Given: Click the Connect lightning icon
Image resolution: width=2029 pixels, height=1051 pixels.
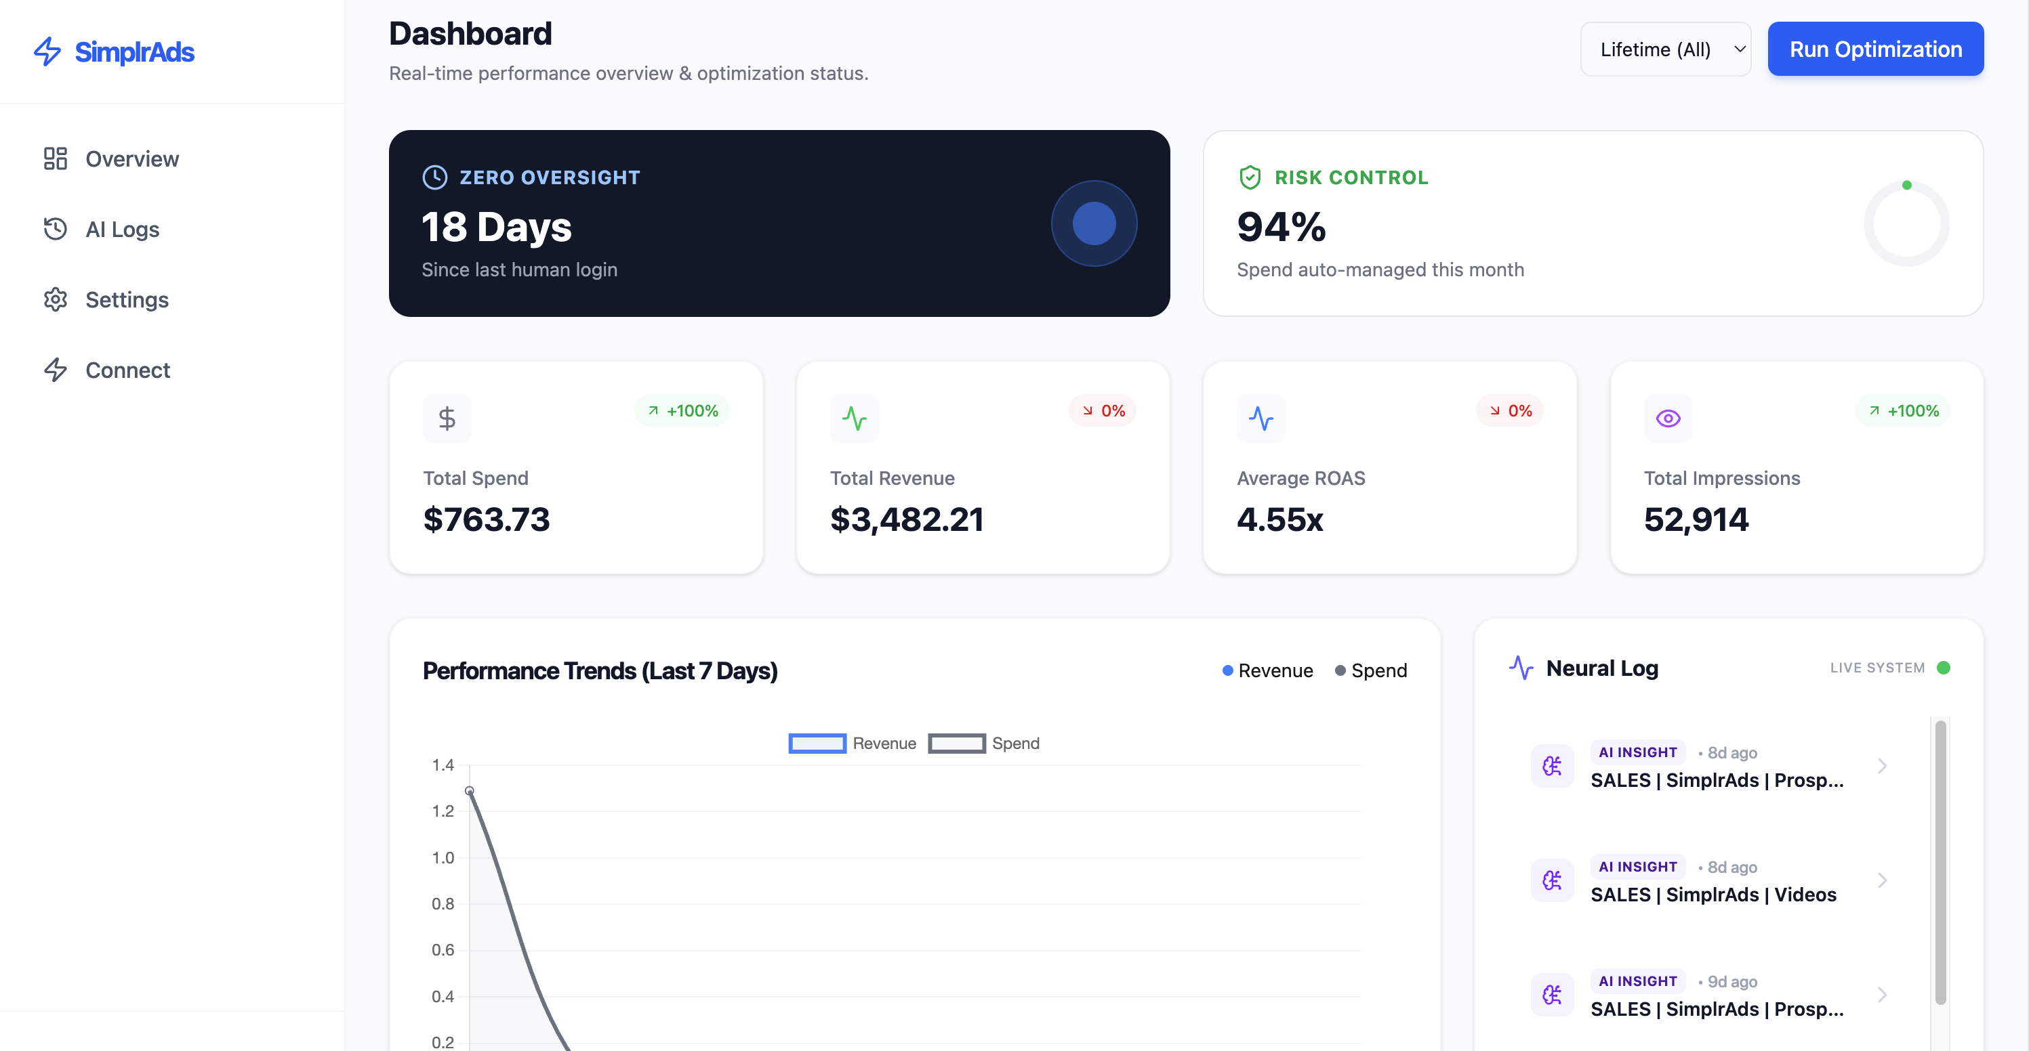Looking at the screenshot, I should tap(55, 369).
